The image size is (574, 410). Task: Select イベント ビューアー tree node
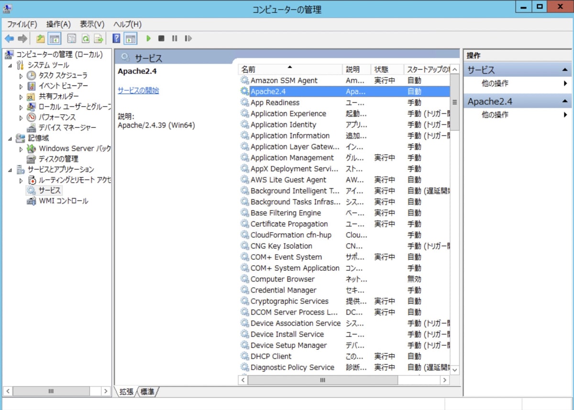[63, 86]
